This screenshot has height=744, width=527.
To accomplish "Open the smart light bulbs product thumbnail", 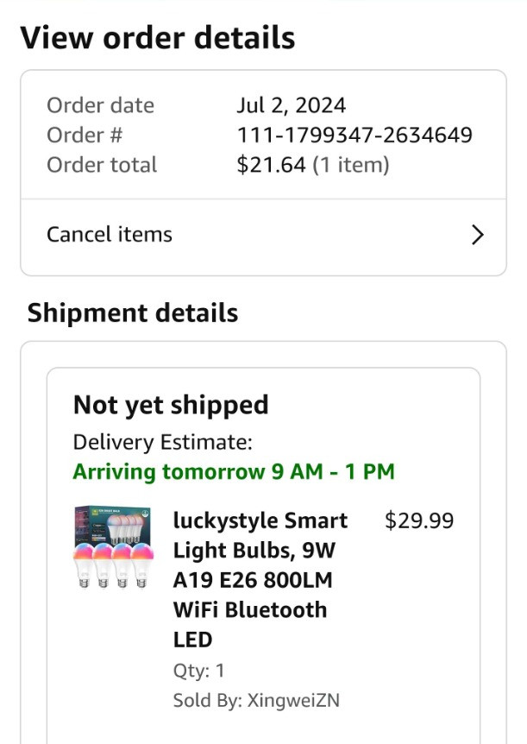I will click(x=112, y=547).
